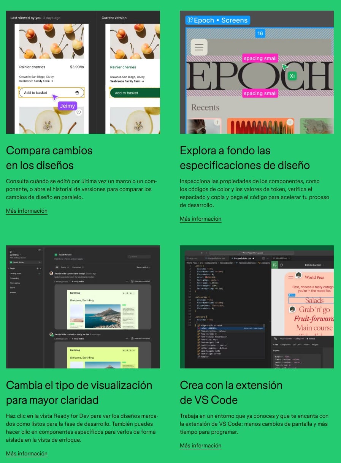Select the Epoch • Screens frame label
This screenshot has height=463, width=341.
218,20
